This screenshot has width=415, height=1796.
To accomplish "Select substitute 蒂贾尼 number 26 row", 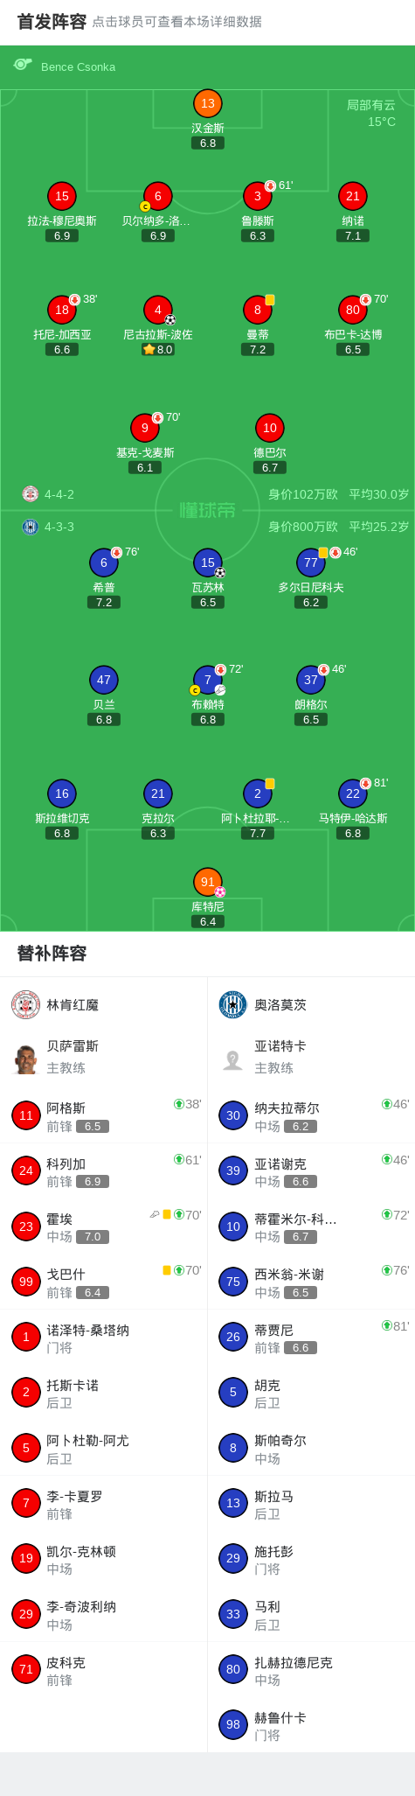I will pos(311,1338).
